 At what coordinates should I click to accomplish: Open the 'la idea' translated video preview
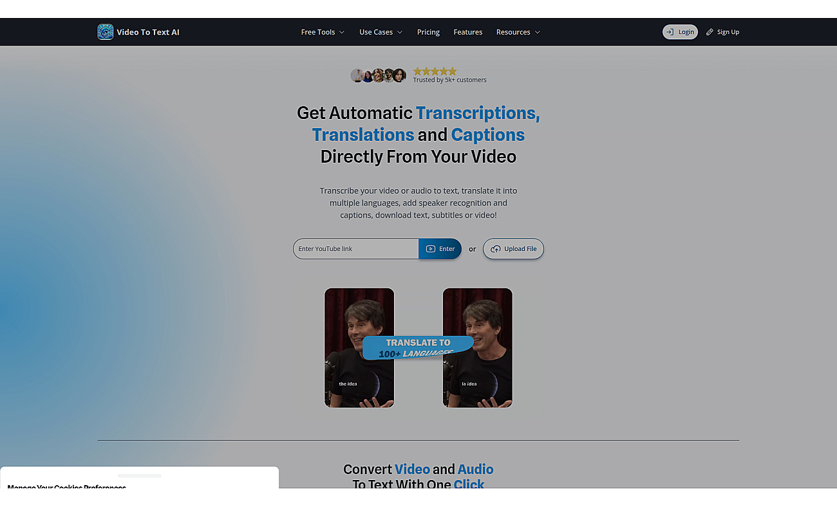[x=478, y=347]
